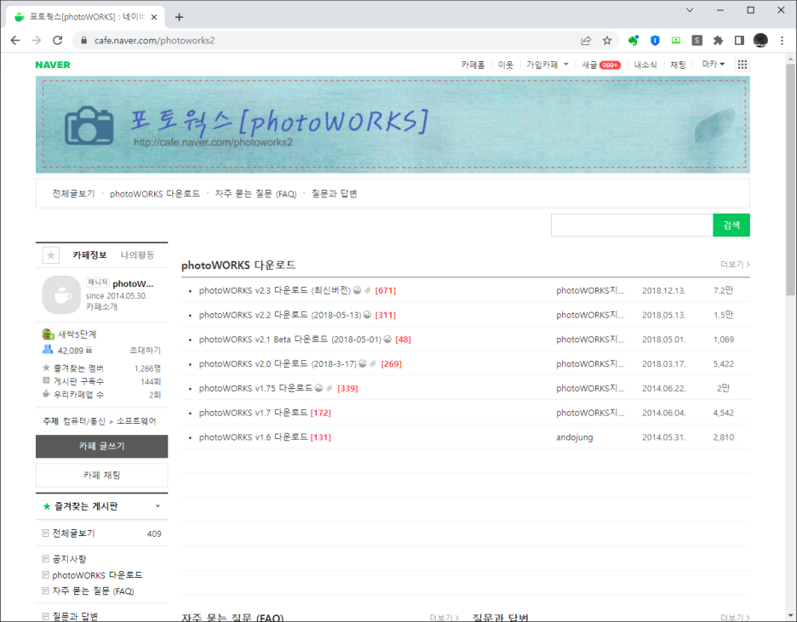Switch to the 나의활동 tab

click(137, 255)
